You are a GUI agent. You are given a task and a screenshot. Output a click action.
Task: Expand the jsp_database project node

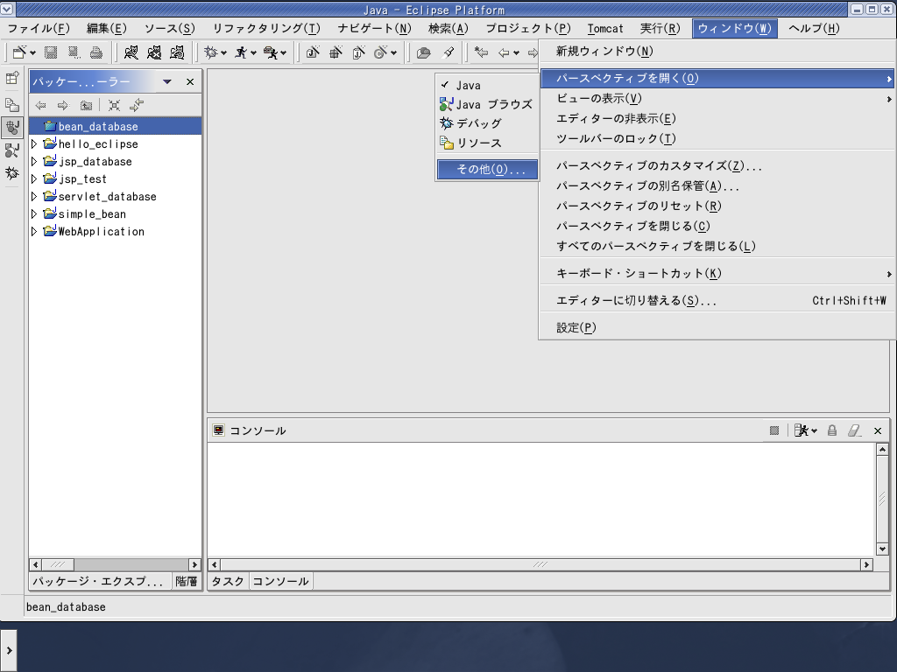pos(34,162)
